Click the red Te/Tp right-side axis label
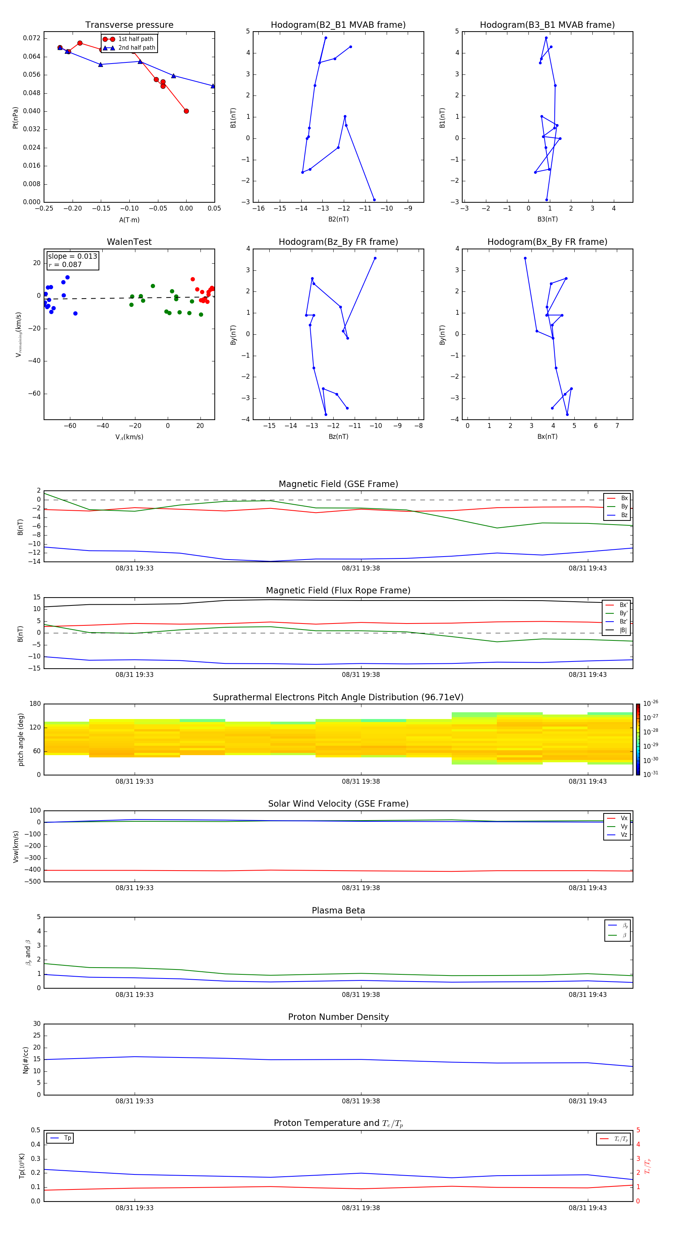Image resolution: width=677 pixels, height=1241 pixels. click(648, 1166)
